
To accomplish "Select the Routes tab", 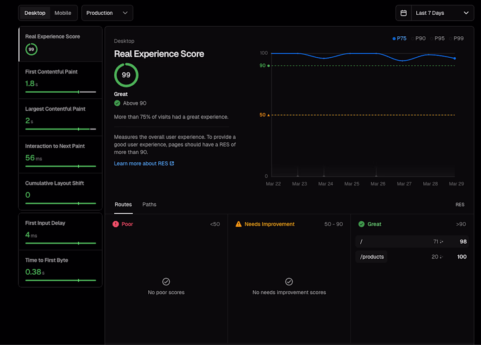I will pyautogui.click(x=123, y=205).
